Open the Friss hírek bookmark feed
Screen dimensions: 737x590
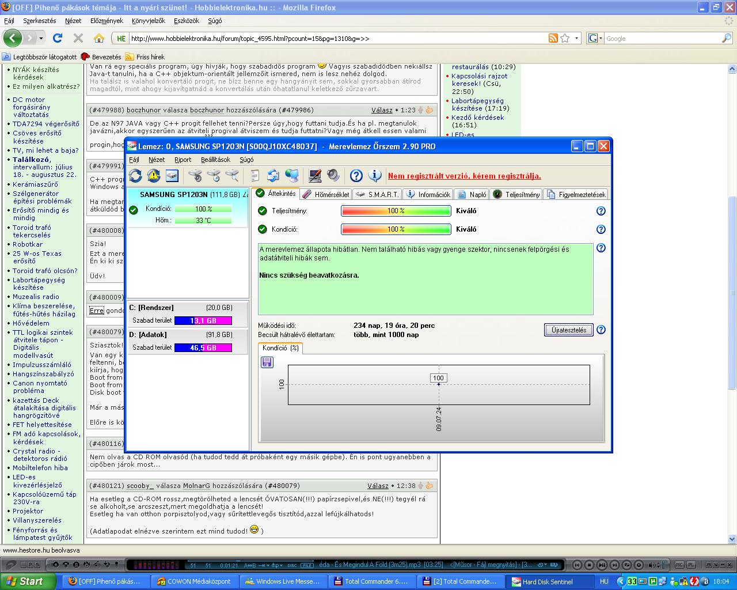click(145, 57)
